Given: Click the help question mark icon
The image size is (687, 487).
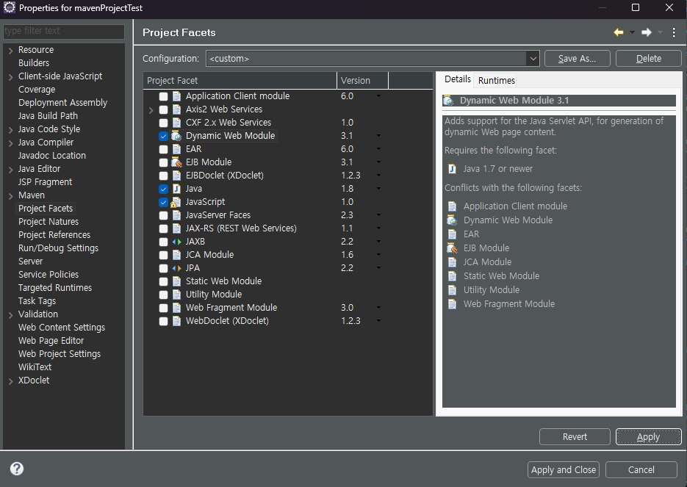Looking at the screenshot, I should pyautogui.click(x=17, y=469).
